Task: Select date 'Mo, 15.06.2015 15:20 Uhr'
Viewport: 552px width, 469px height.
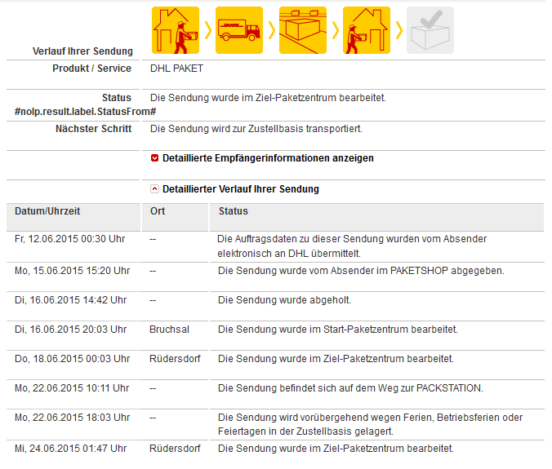Action: pos(72,271)
